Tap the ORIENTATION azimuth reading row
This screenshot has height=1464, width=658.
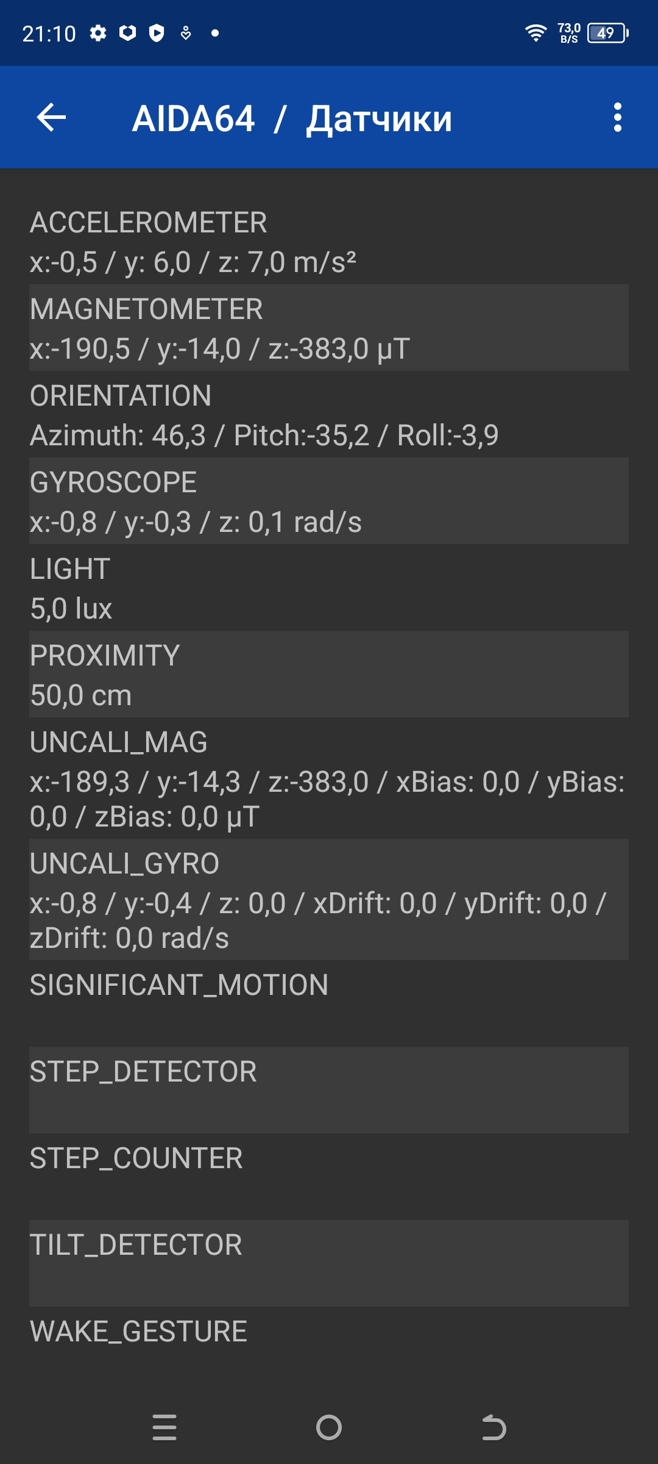click(329, 415)
